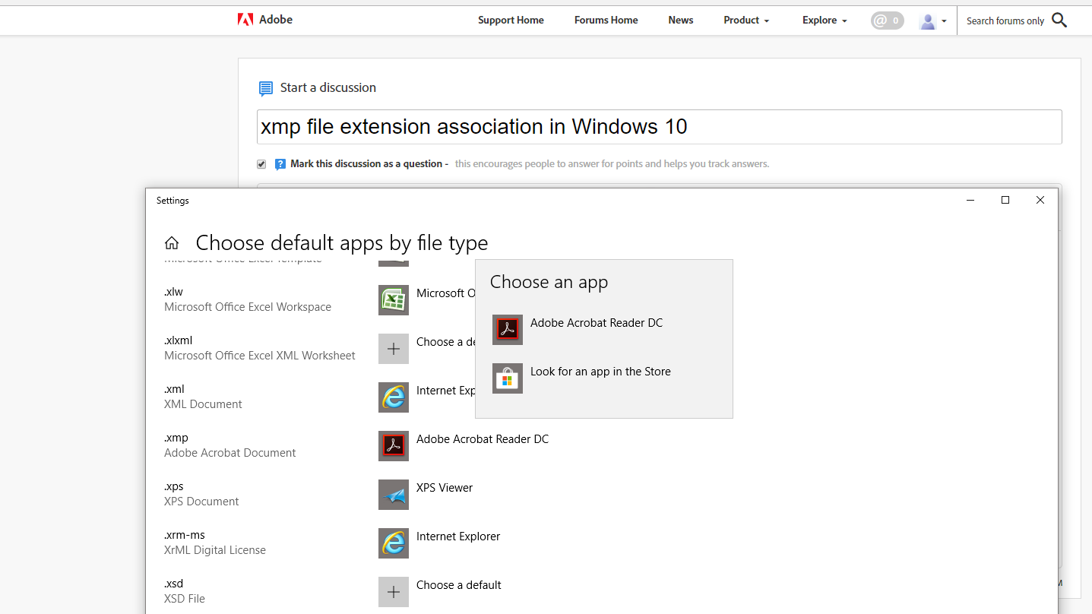
Task: Focus the Search forums only field
Action: [x=1005, y=21]
